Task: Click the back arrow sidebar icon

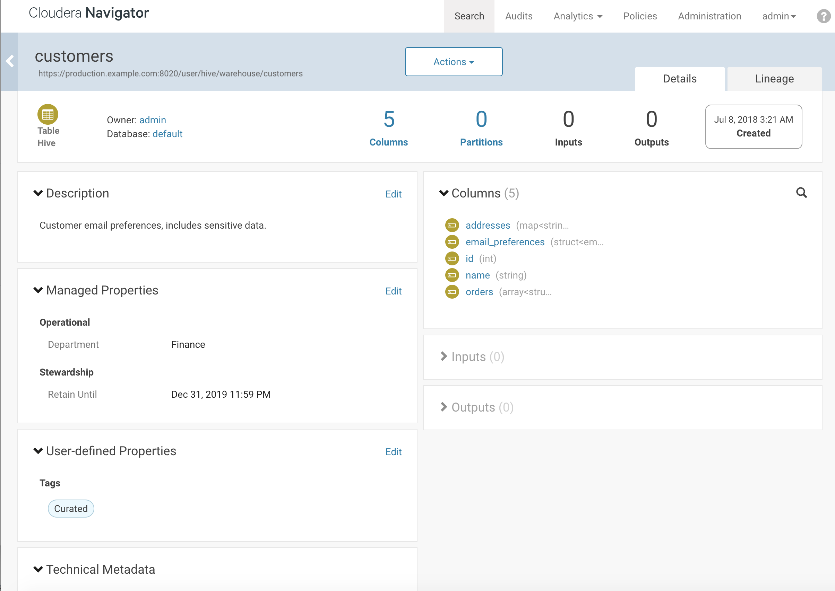Action: point(10,61)
